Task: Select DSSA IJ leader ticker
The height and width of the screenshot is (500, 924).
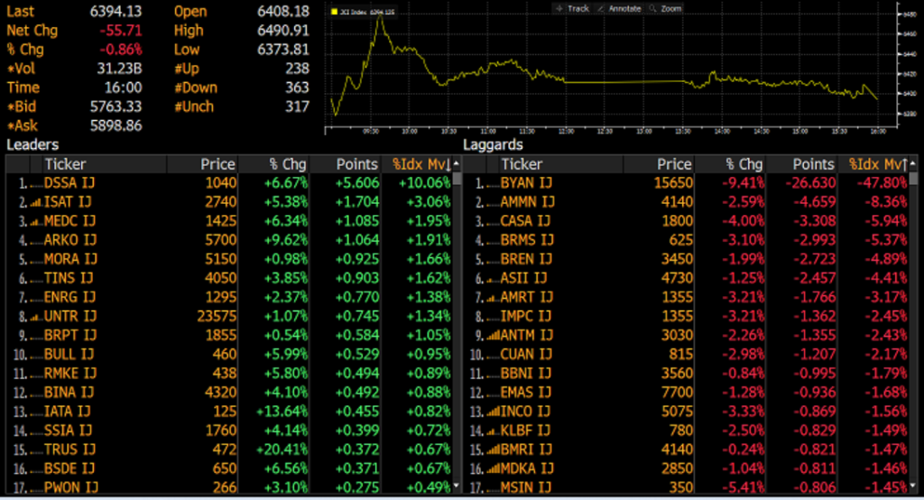Action: click(x=69, y=183)
